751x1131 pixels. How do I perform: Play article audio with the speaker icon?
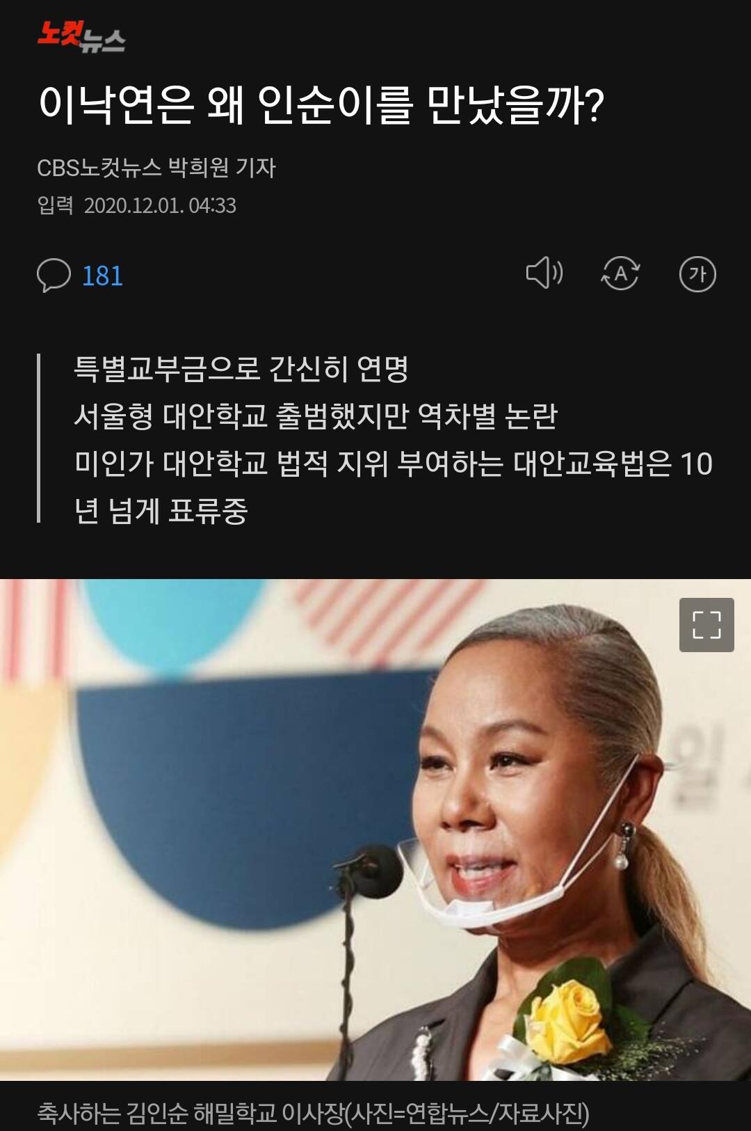pyautogui.click(x=544, y=273)
